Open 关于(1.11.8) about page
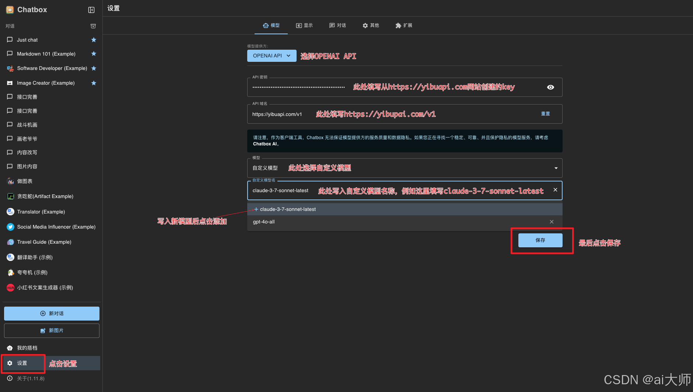Image resolution: width=693 pixels, height=392 pixels. coord(52,378)
